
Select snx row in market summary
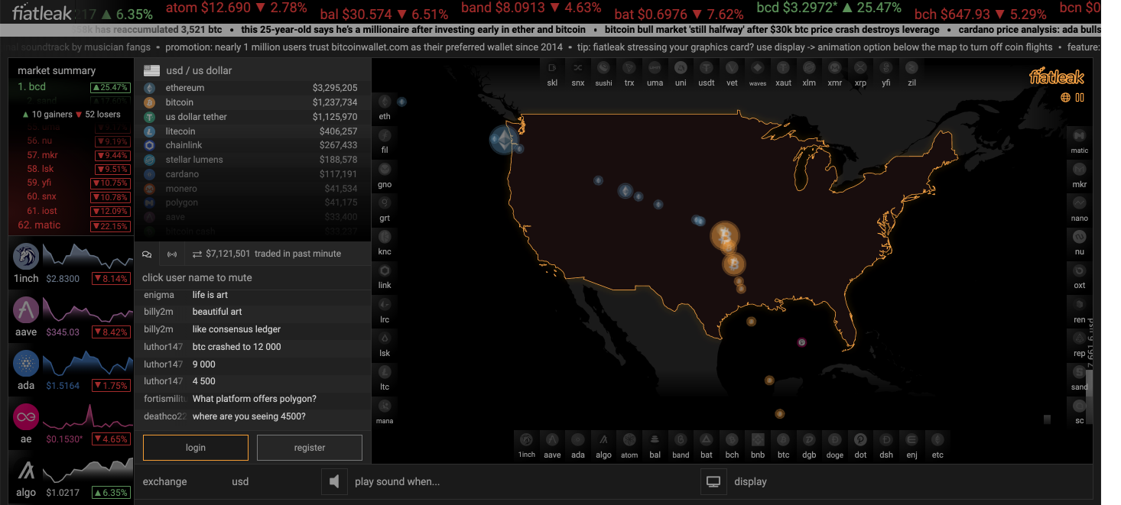pyautogui.click(x=72, y=197)
